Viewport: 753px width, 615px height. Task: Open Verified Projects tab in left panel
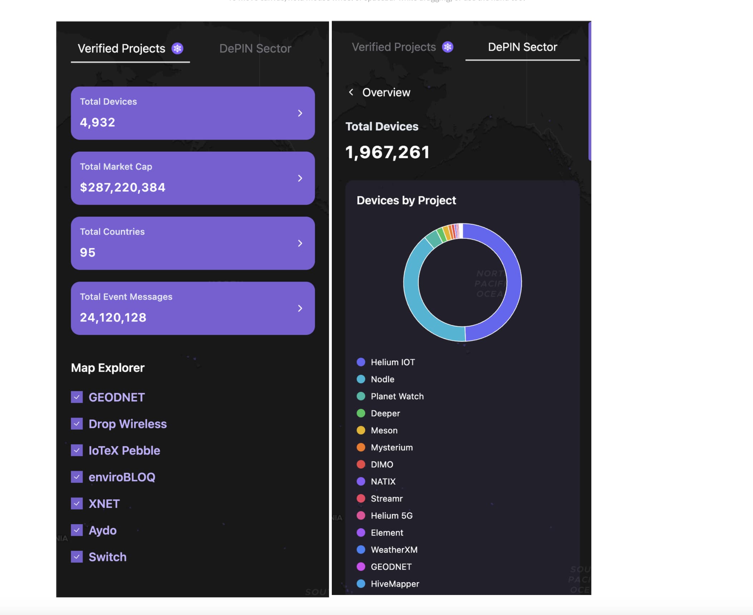click(130, 49)
